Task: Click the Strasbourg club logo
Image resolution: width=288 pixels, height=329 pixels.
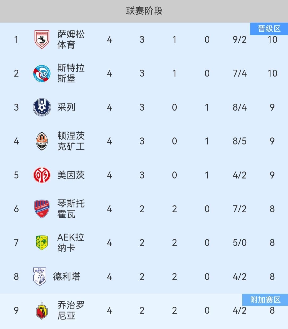Action: point(42,73)
